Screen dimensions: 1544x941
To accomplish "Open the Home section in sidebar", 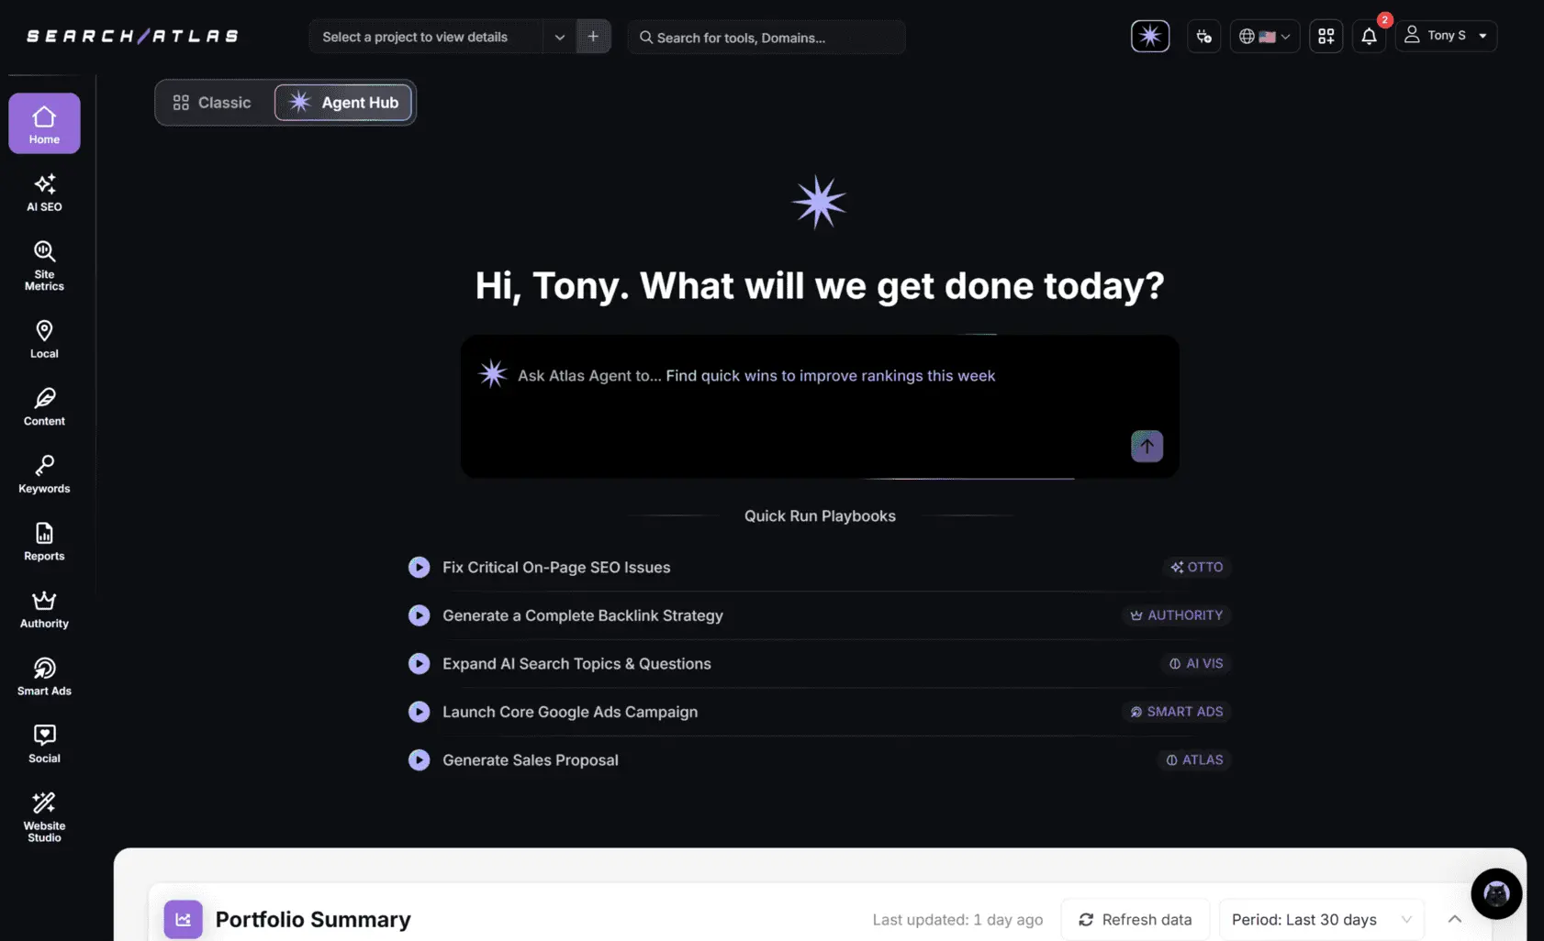I will click(x=44, y=123).
